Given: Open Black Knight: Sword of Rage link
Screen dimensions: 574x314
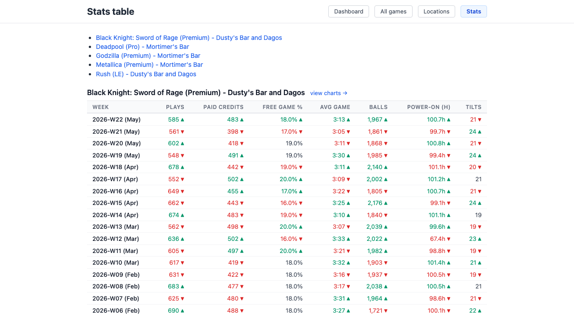Looking at the screenshot, I should pos(189,38).
